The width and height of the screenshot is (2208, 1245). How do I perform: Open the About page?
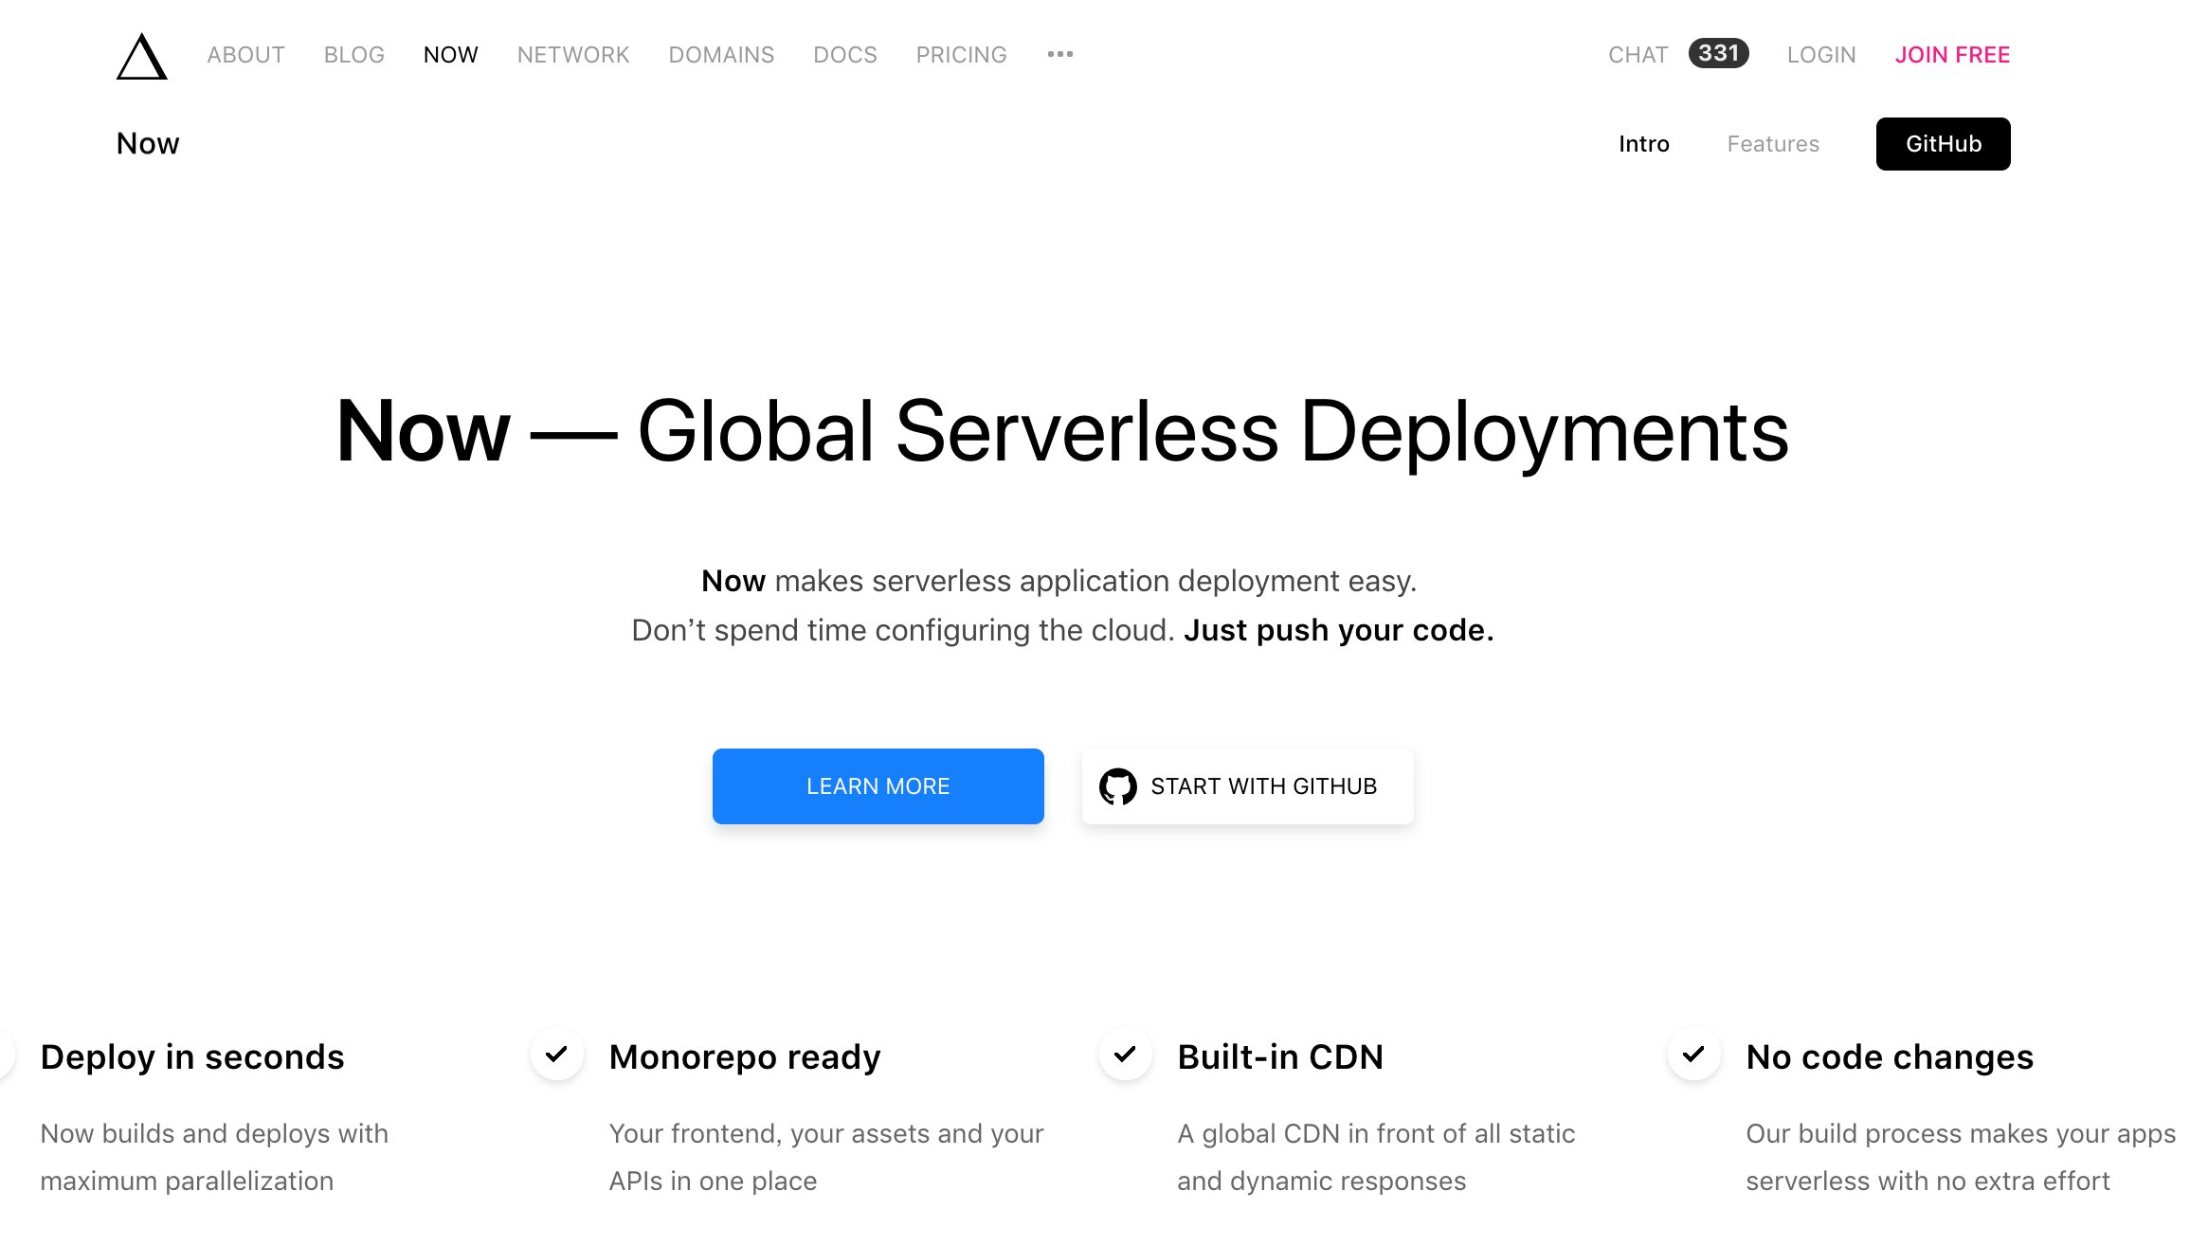coord(245,55)
